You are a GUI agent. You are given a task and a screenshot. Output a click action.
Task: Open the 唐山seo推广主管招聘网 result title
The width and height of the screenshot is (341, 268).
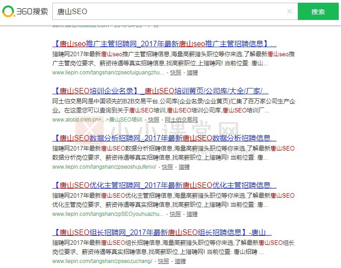pyautogui.click(x=165, y=44)
